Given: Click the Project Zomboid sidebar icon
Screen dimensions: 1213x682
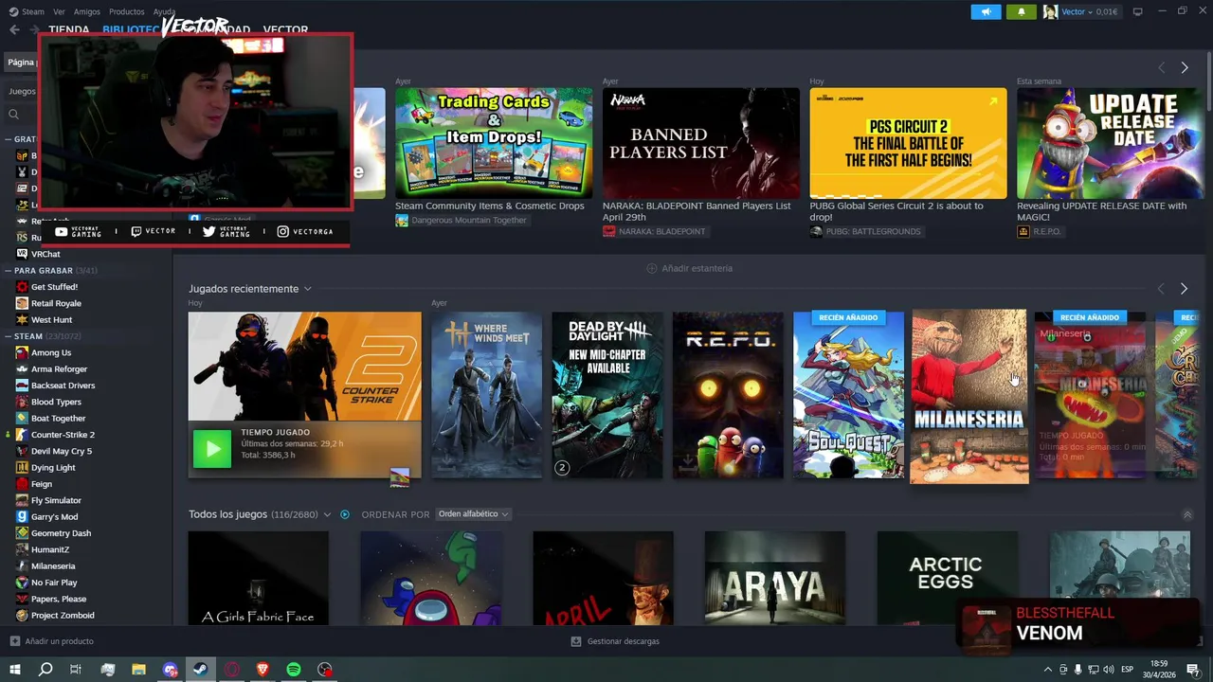Looking at the screenshot, I should tap(22, 615).
